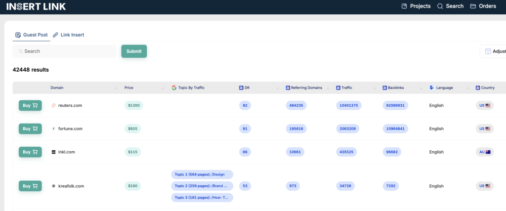Focus the Search input field
This screenshot has width=506, height=211.
[x=64, y=51]
